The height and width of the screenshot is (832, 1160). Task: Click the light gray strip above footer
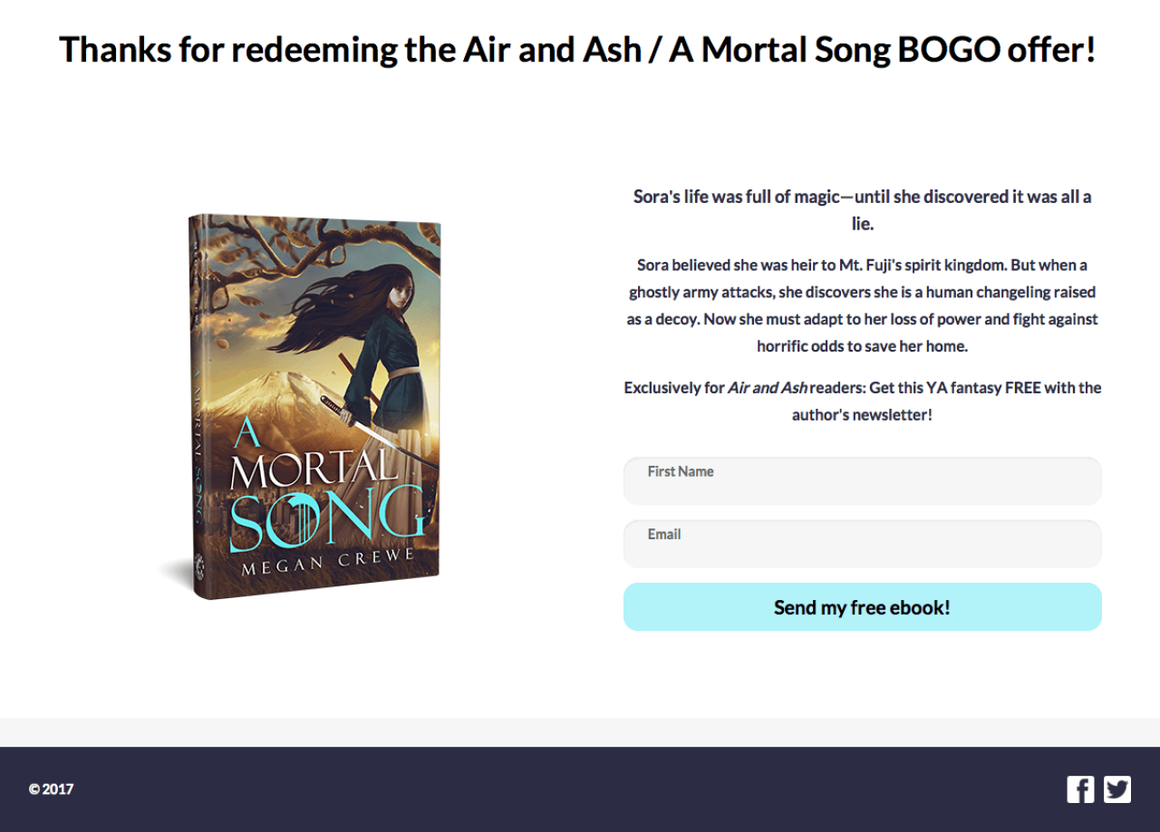(580, 732)
